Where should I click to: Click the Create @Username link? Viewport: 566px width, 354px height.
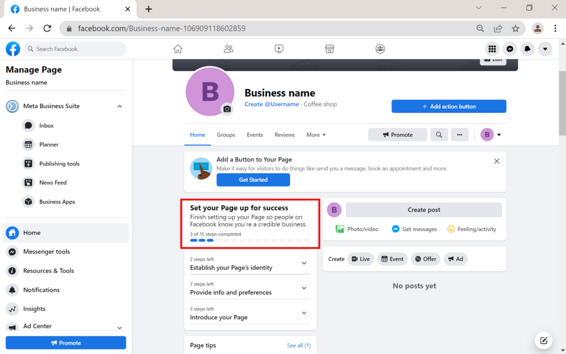tap(271, 104)
